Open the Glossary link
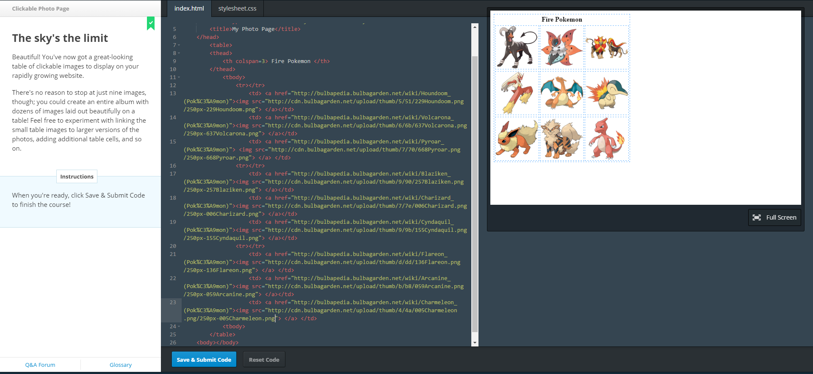Screen dimensions: 813x374 click(121, 365)
